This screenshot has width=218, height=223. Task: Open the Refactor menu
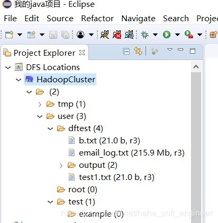coord(97,19)
